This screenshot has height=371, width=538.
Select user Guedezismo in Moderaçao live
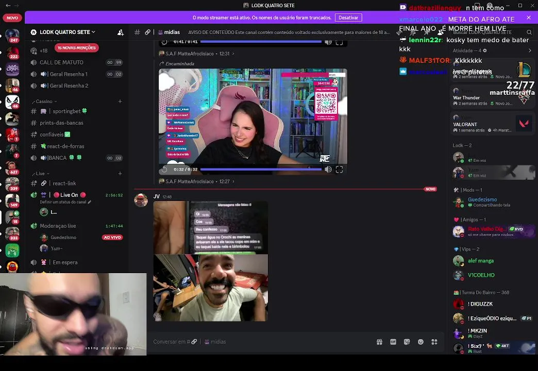pos(63,238)
